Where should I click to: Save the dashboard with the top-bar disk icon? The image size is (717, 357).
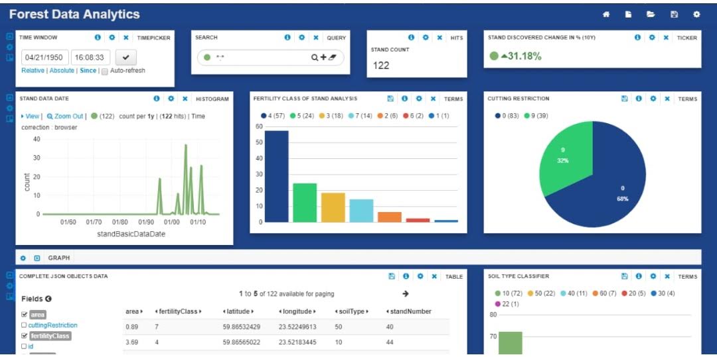pyautogui.click(x=674, y=15)
